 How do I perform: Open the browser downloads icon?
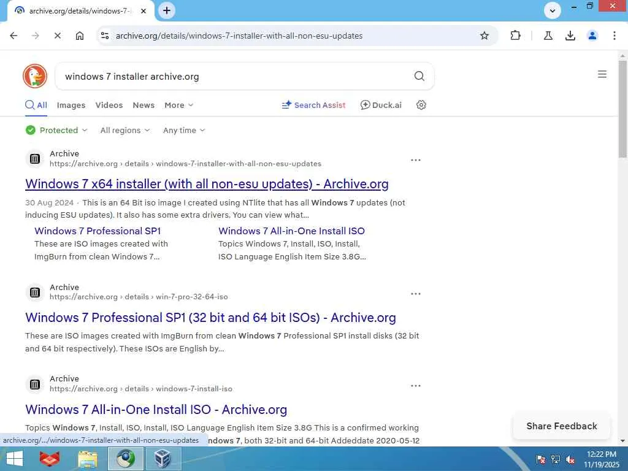(x=570, y=36)
